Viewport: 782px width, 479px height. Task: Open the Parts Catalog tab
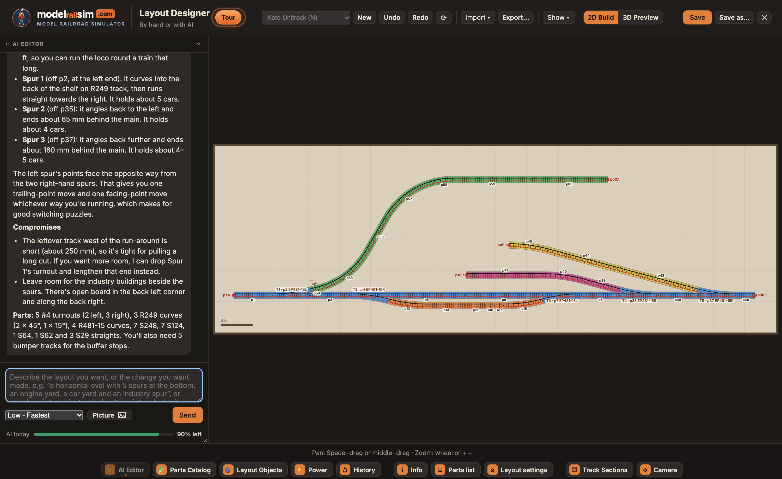[x=184, y=469]
